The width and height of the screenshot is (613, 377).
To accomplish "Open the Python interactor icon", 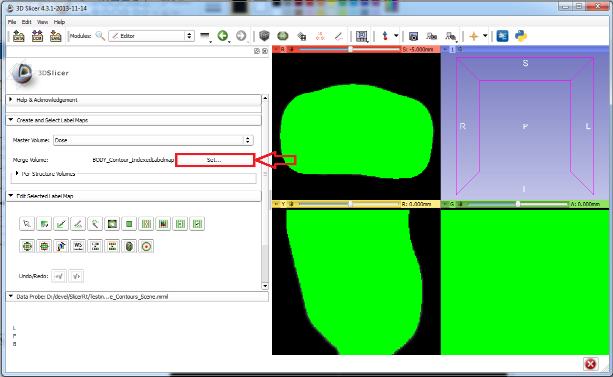I will (x=520, y=36).
